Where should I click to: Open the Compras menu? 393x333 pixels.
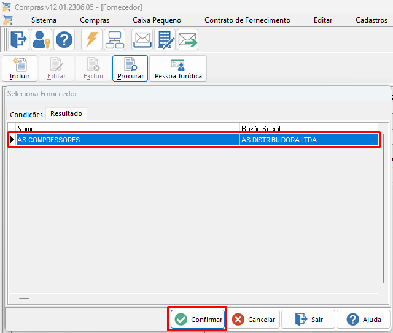pyautogui.click(x=95, y=20)
